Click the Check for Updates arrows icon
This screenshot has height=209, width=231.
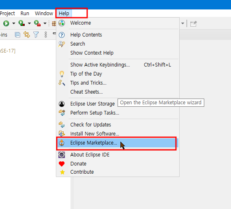tap(62, 125)
